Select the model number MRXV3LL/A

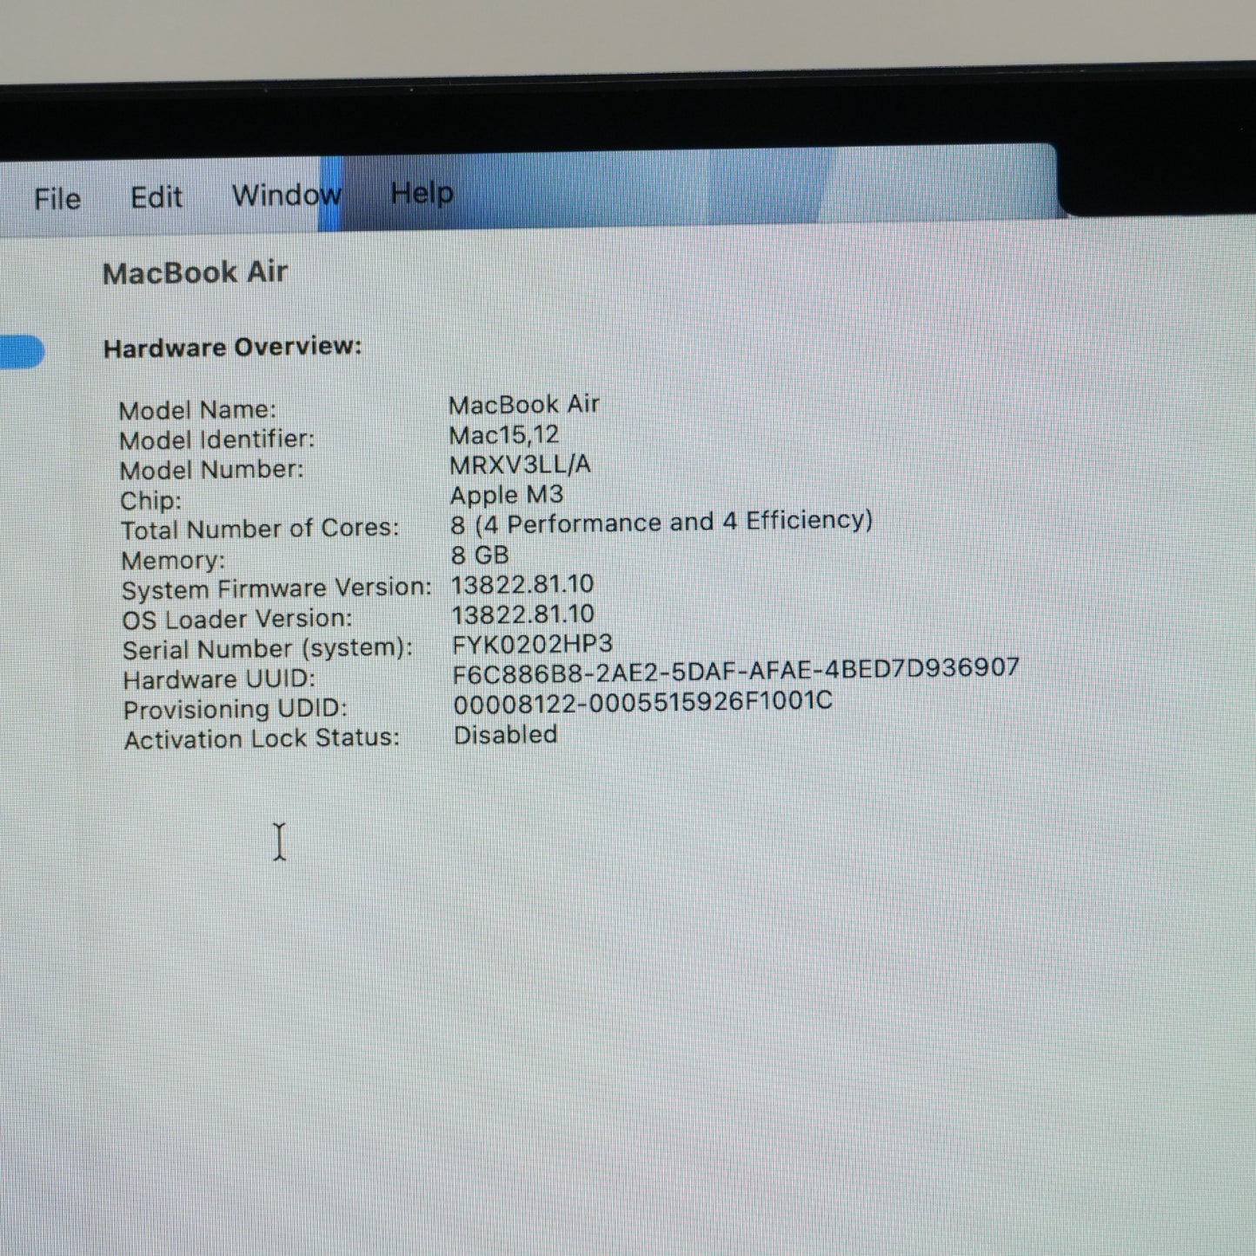(x=521, y=465)
